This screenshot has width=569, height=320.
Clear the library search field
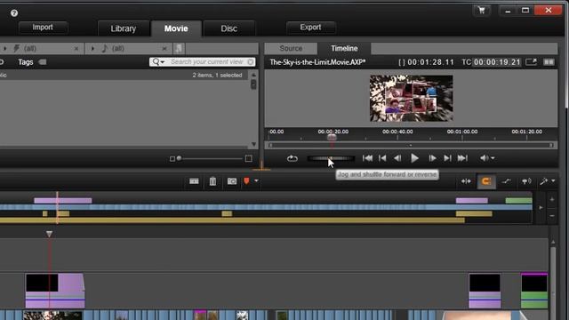pyautogui.click(x=251, y=62)
